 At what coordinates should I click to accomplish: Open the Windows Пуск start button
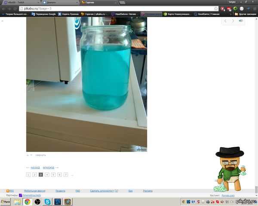[6, 201]
